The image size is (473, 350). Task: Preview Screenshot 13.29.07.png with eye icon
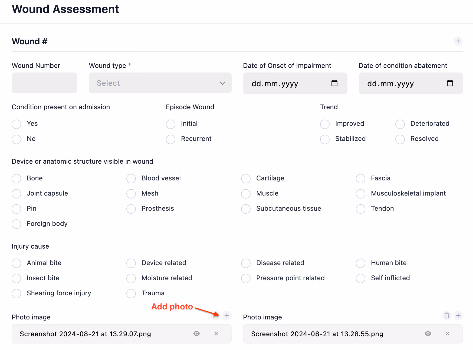pos(197,334)
